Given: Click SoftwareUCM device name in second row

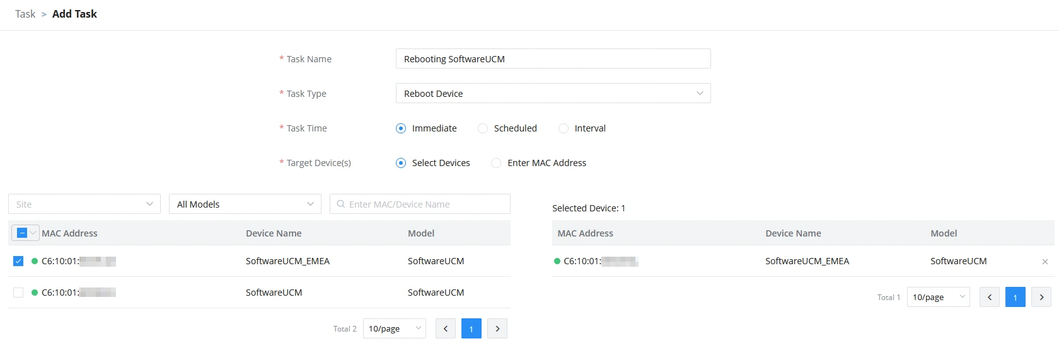Looking at the screenshot, I should [x=274, y=293].
